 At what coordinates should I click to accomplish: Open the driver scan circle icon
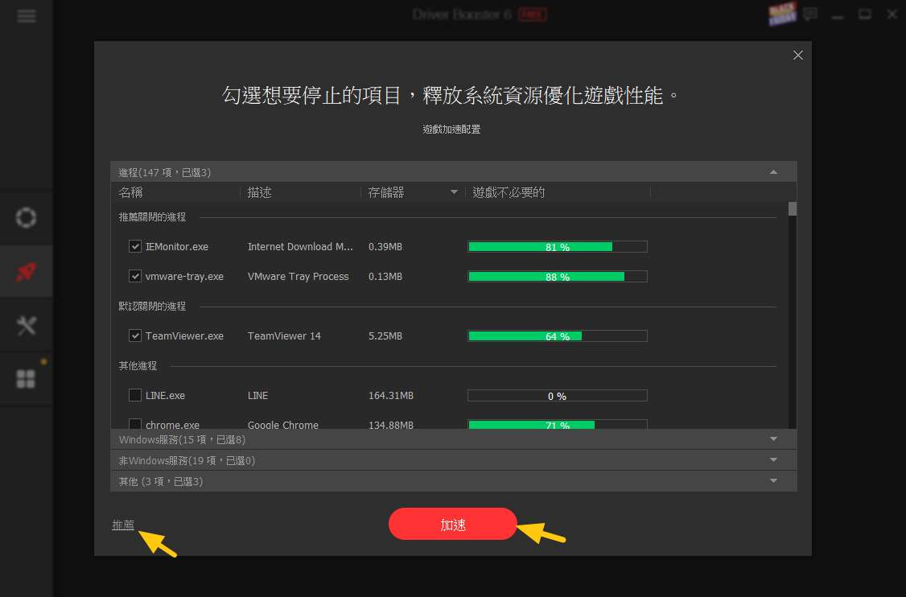click(x=27, y=218)
